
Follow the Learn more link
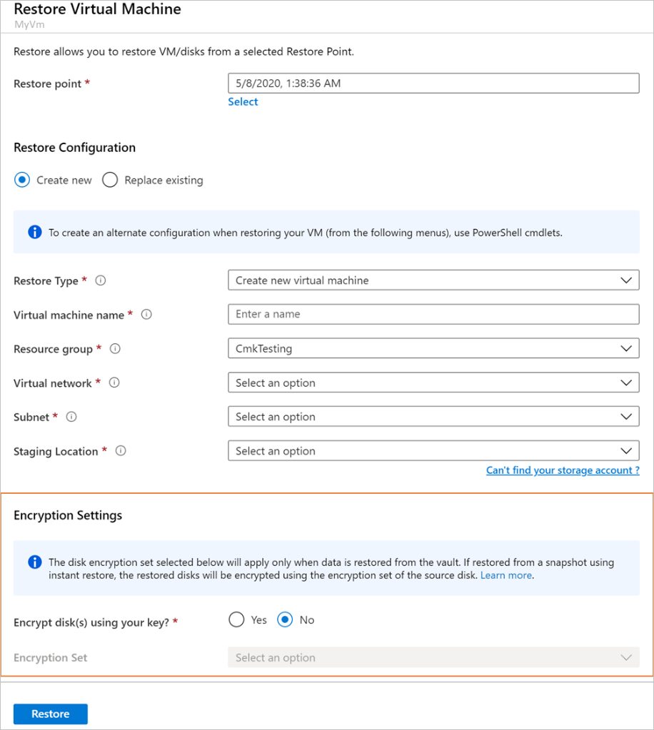coord(505,575)
